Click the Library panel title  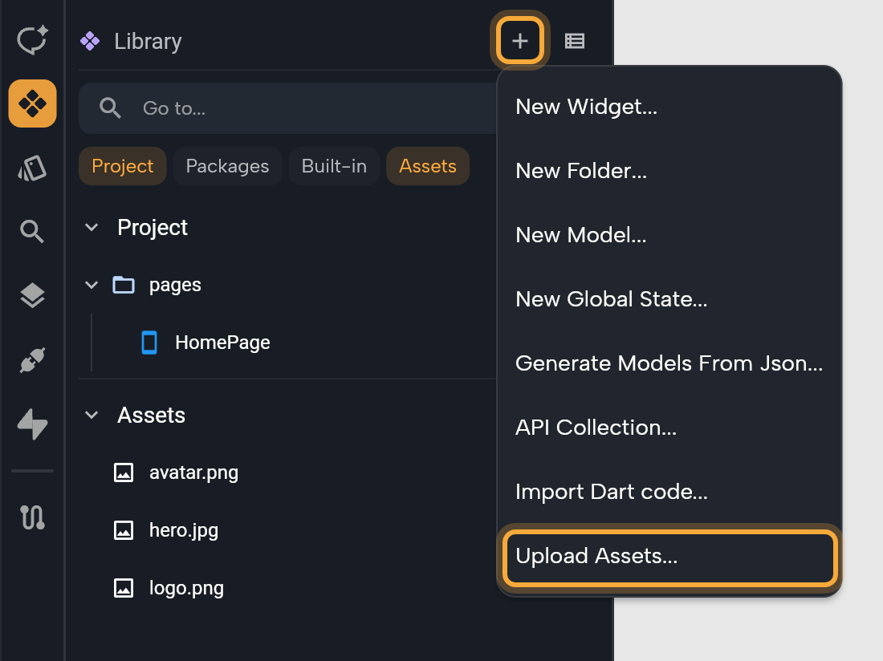point(148,41)
